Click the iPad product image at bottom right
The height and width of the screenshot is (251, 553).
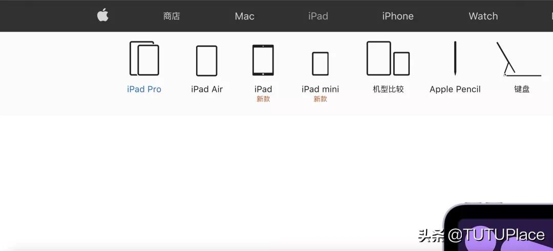tap(498, 227)
